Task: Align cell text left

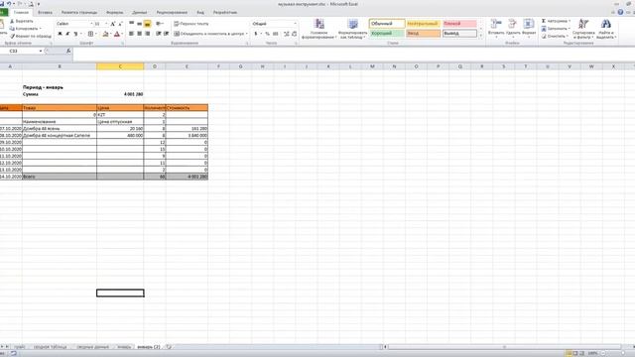Action: (x=132, y=34)
